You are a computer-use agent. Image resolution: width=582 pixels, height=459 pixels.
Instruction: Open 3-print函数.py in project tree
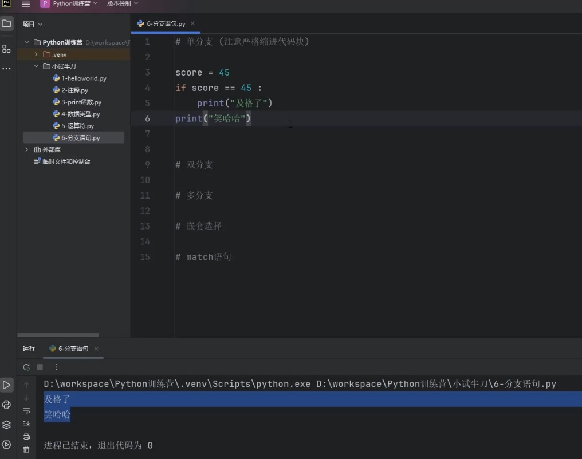(x=81, y=102)
